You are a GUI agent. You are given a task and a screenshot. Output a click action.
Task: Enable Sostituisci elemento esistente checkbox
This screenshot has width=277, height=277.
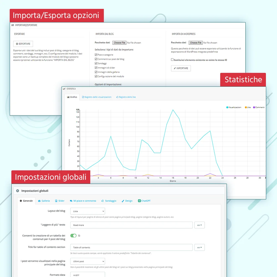coord(172,60)
